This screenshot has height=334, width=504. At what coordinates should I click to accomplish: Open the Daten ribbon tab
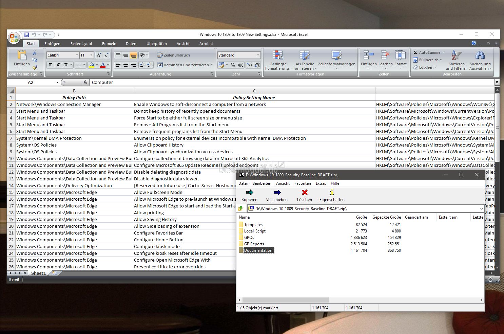[x=131, y=44]
